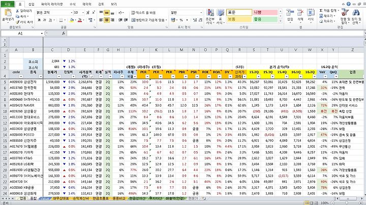The width and height of the screenshot is (366, 205).
Task: Open the font color dropdown arrow
Action: click(83, 20)
